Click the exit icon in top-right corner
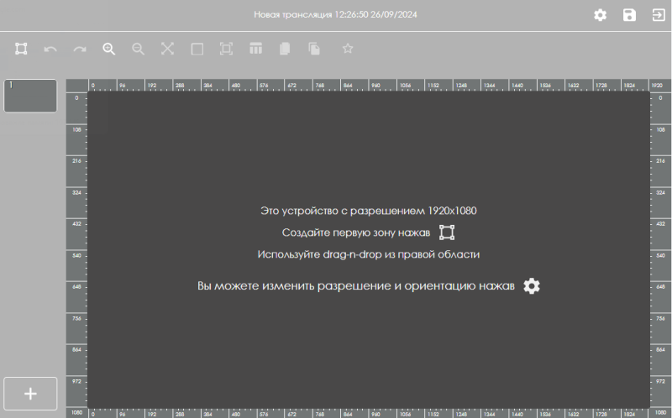This screenshot has width=672, height=418. pos(658,15)
